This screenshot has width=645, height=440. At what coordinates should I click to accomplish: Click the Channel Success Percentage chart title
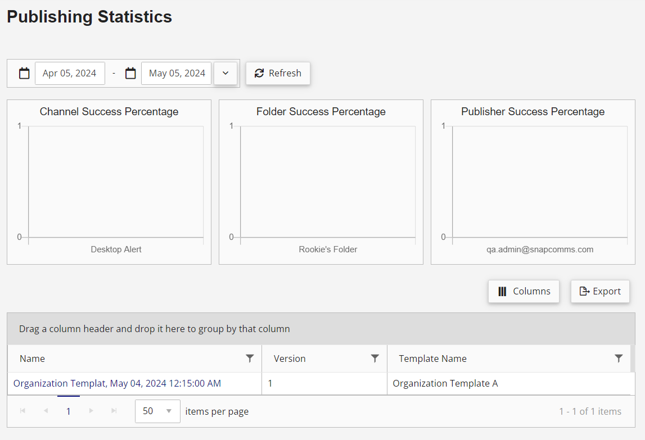point(109,111)
